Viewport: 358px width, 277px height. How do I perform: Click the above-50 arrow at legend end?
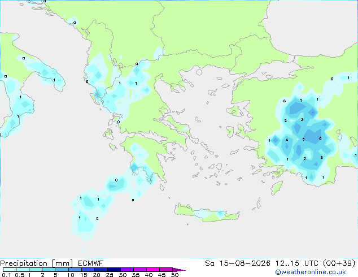point(179,270)
